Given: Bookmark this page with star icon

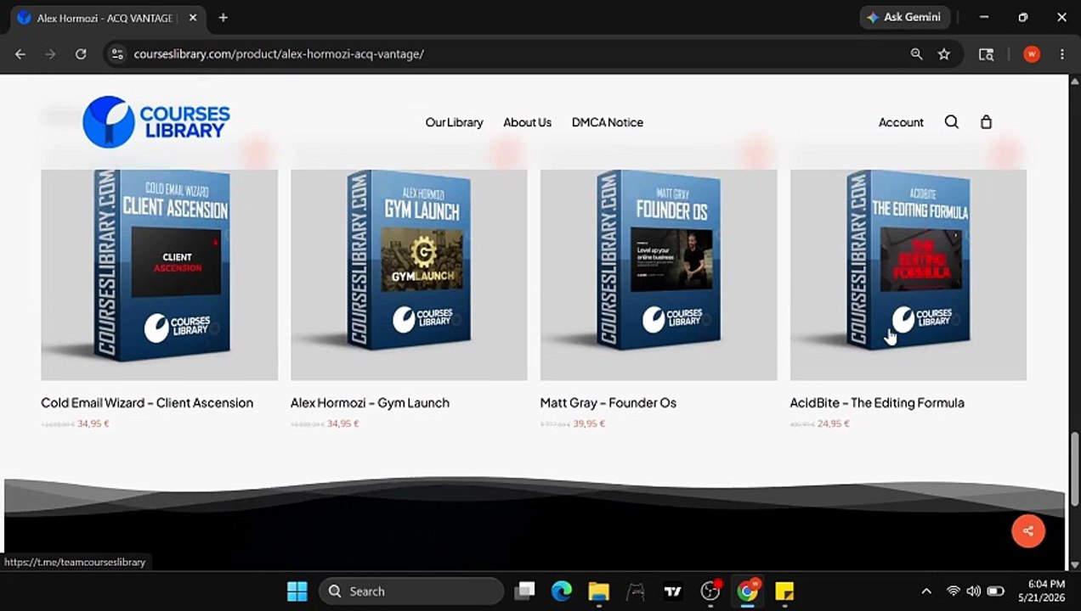Looking at the screenshot, I should tap(944, 53).
